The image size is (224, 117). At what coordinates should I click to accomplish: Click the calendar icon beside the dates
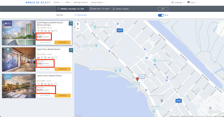pos(91,9)
